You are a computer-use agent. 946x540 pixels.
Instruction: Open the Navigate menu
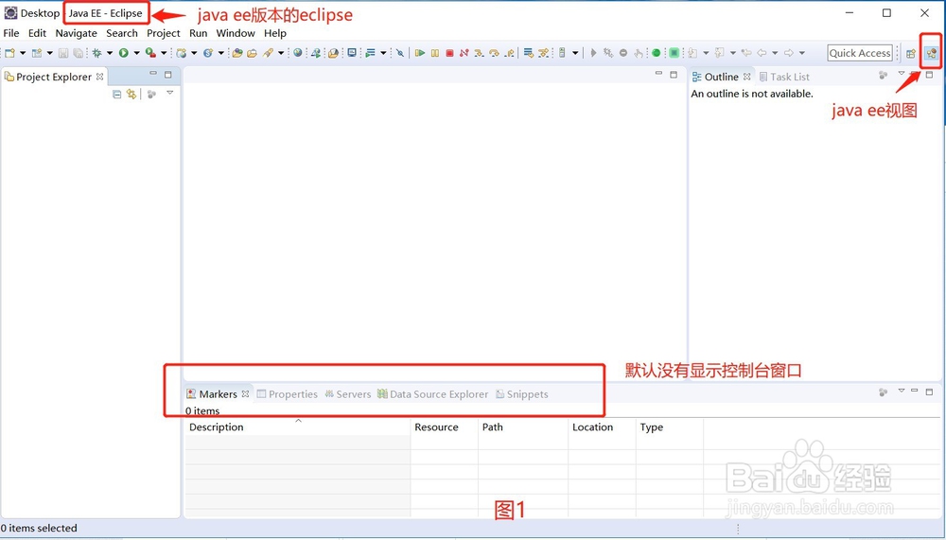(x=76, y=33)
